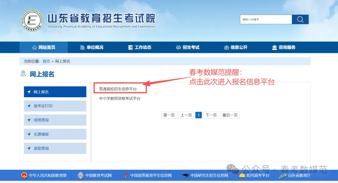Click the arrow icon in 志愿填报 sidebar item
The image size is (338, 183).
pyautogui.click(x=29, y=134)
